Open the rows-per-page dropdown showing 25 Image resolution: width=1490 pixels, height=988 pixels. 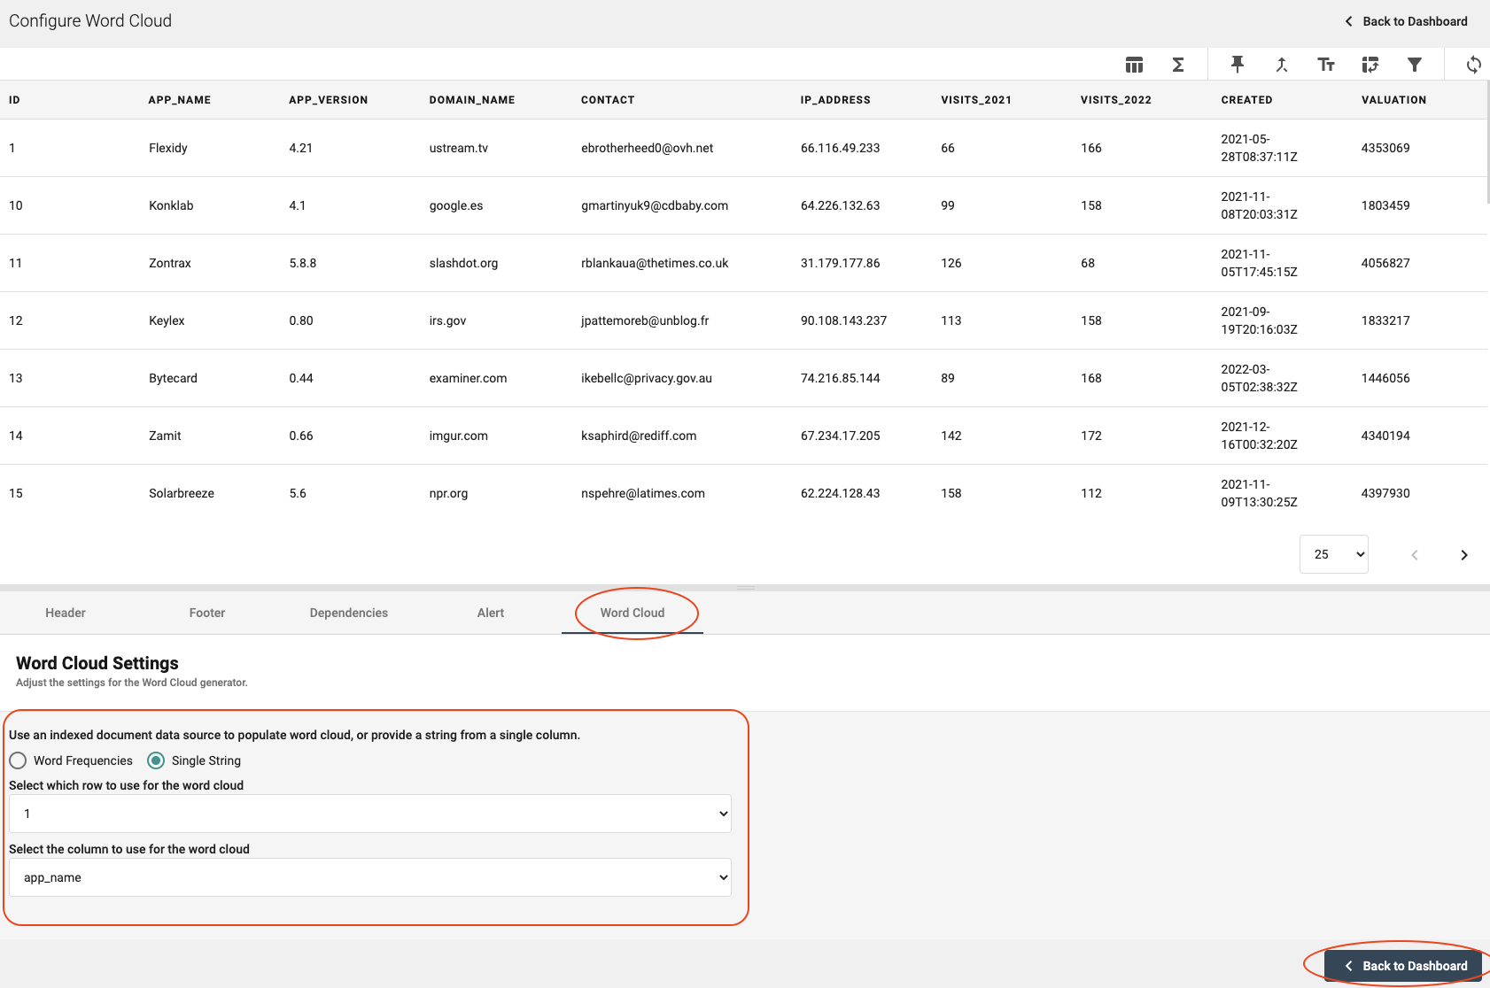pyautogui.click(x=1333, y=554)
